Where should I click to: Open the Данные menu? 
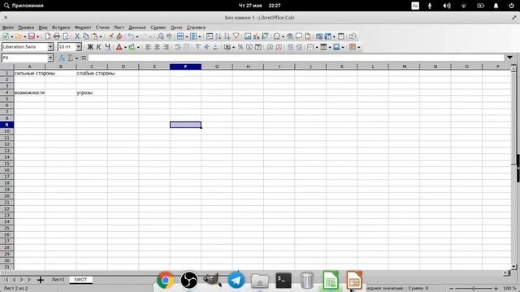pos(137,28)
